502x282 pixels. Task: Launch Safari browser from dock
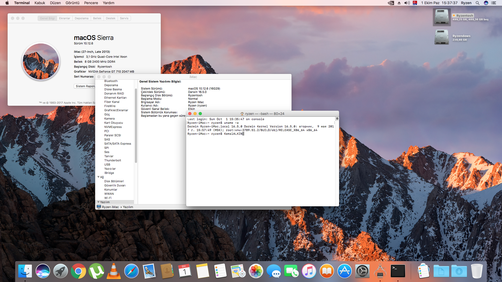[131, 271]
